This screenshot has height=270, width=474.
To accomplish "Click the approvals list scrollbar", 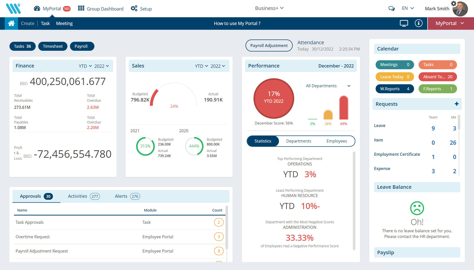I will (x=227, y=227).
